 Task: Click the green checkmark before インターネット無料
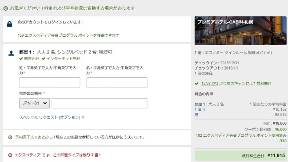tap(44, 59)
